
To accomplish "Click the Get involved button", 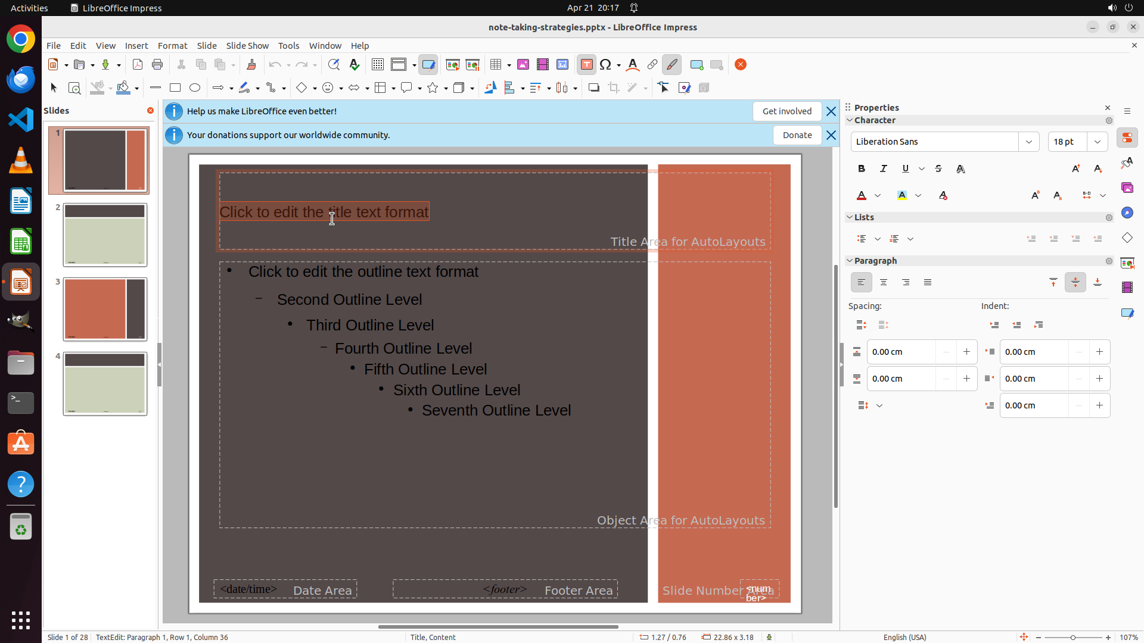I will click(x=786, y=111).
